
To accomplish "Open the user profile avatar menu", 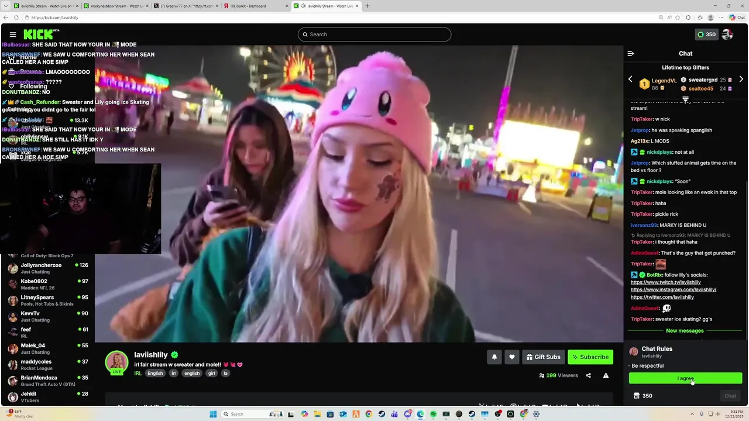I will click(x=727, y=34).
